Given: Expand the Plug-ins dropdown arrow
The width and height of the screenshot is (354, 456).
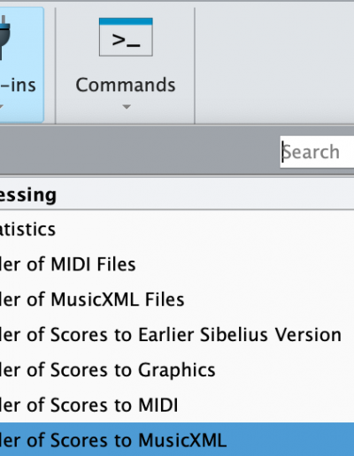Looking at the screenshot, I should pyautogui.click(x=1, y=107).
